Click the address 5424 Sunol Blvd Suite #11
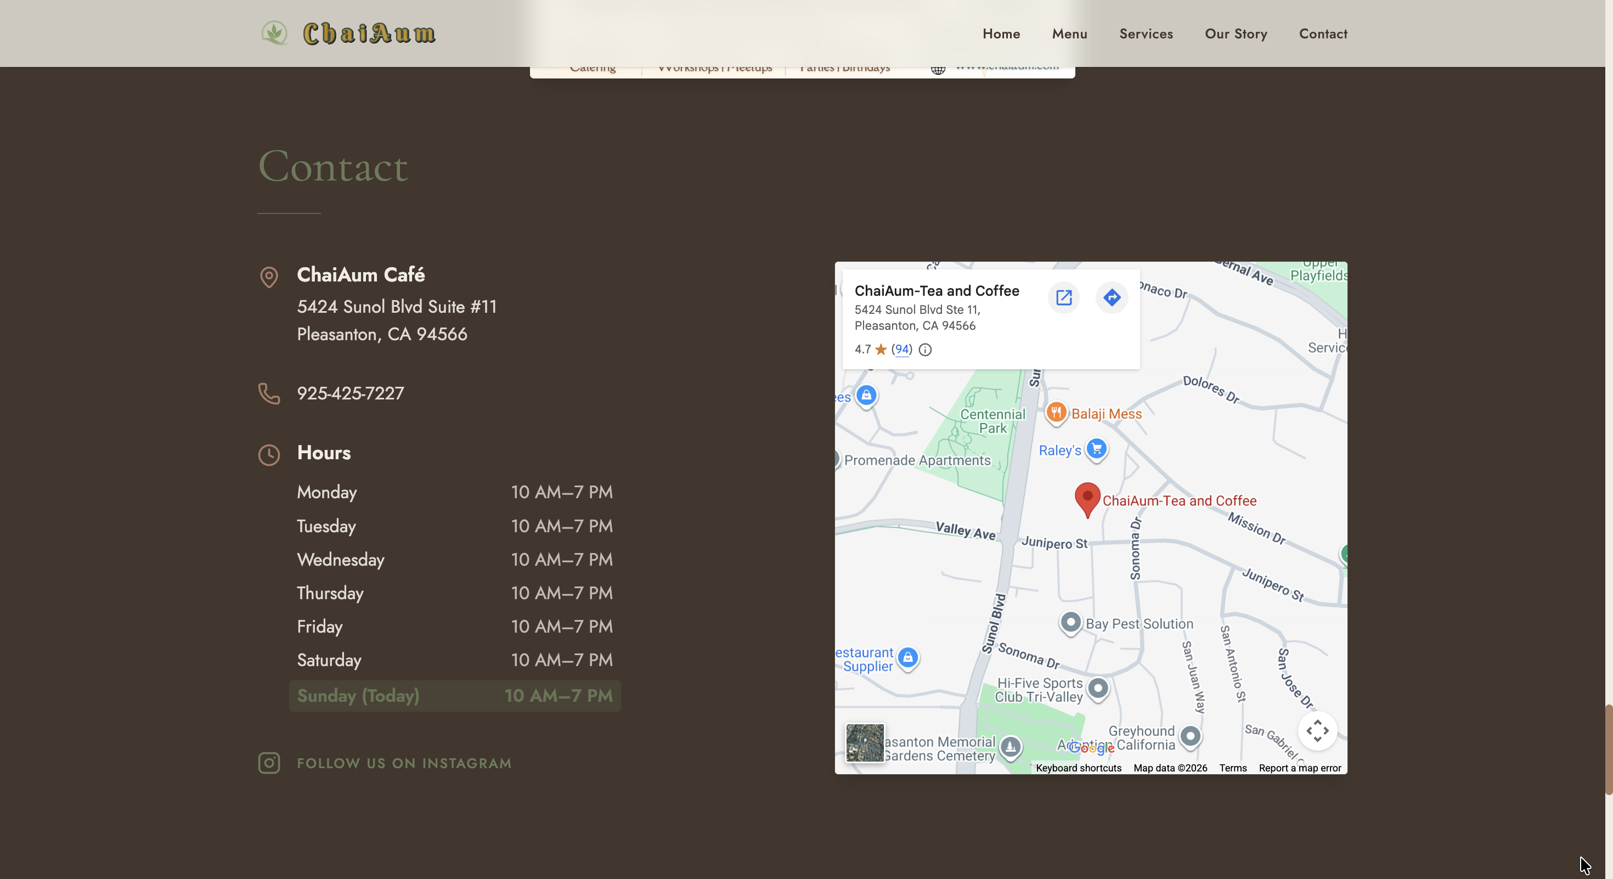 [x=397, y=307]
